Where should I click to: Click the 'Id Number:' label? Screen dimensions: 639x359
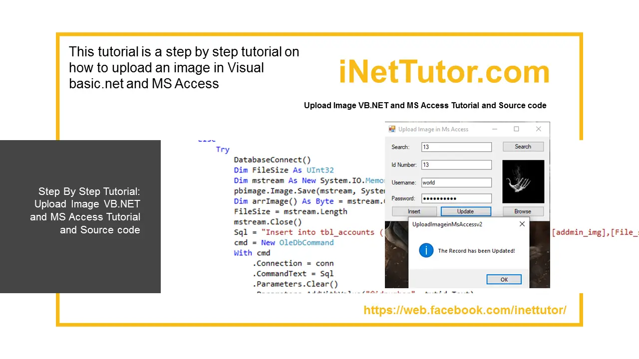pos(403,165)
